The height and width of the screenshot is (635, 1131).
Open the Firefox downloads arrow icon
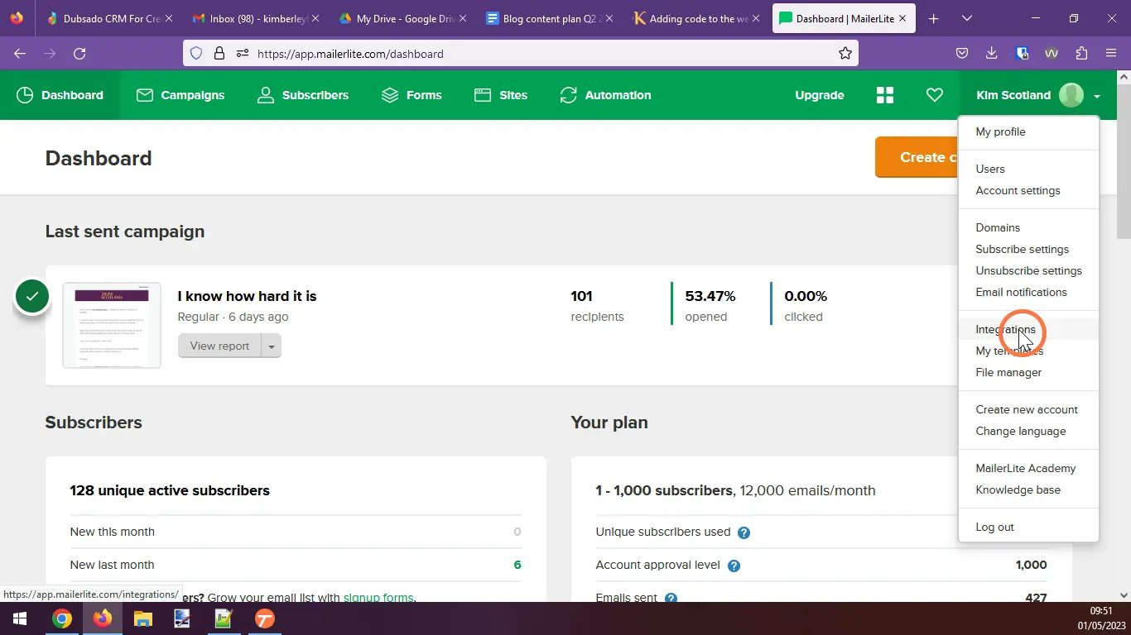click(x=992, y=53)
